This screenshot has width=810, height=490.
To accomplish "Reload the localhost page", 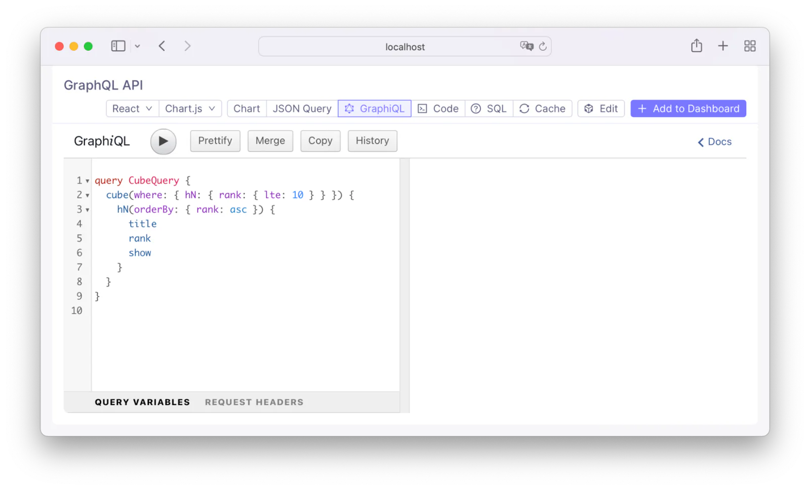I will (543, 47).
